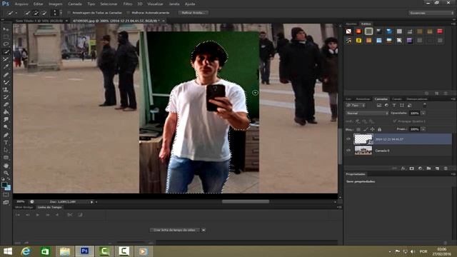Screen dimensions: 457x257
Task: Open the Arquivo menu
Action: (21, 4)
